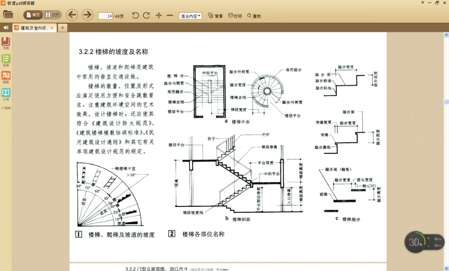
Task: Click the heading 3.2.2 楼梯的坡度及名称
Action: click(114, 52)
